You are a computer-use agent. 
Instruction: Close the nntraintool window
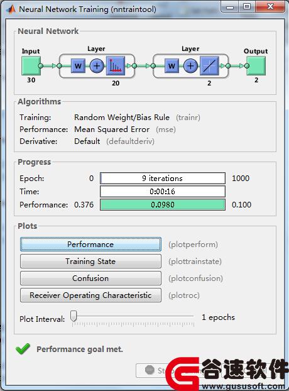click(270, 6)
